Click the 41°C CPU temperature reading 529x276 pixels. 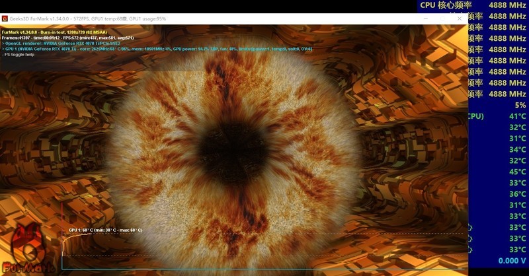(518, 116)
